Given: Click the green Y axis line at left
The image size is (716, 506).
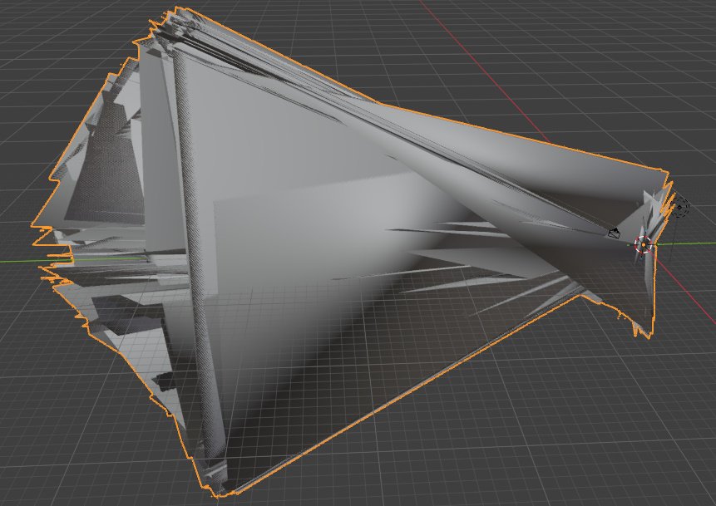Looking at the screenshot, I should [x=21, y=261].
